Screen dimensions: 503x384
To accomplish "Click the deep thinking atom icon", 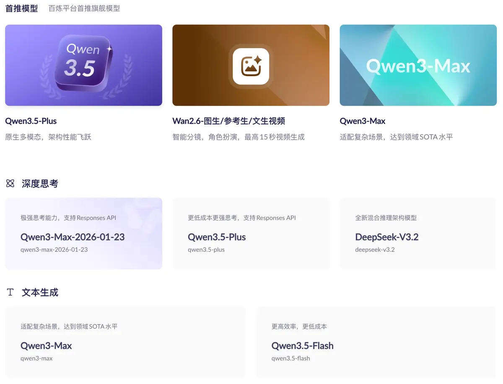I will (10, 183).
